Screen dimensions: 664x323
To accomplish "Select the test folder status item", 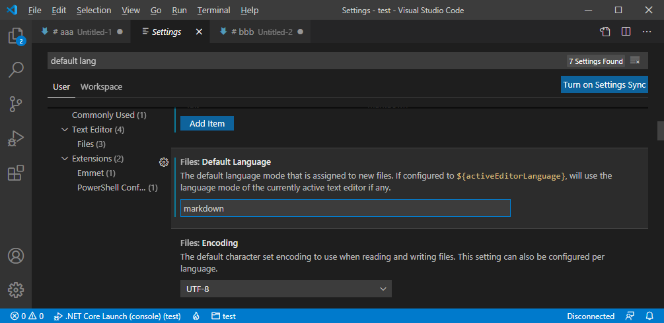I will click(223, 316).
